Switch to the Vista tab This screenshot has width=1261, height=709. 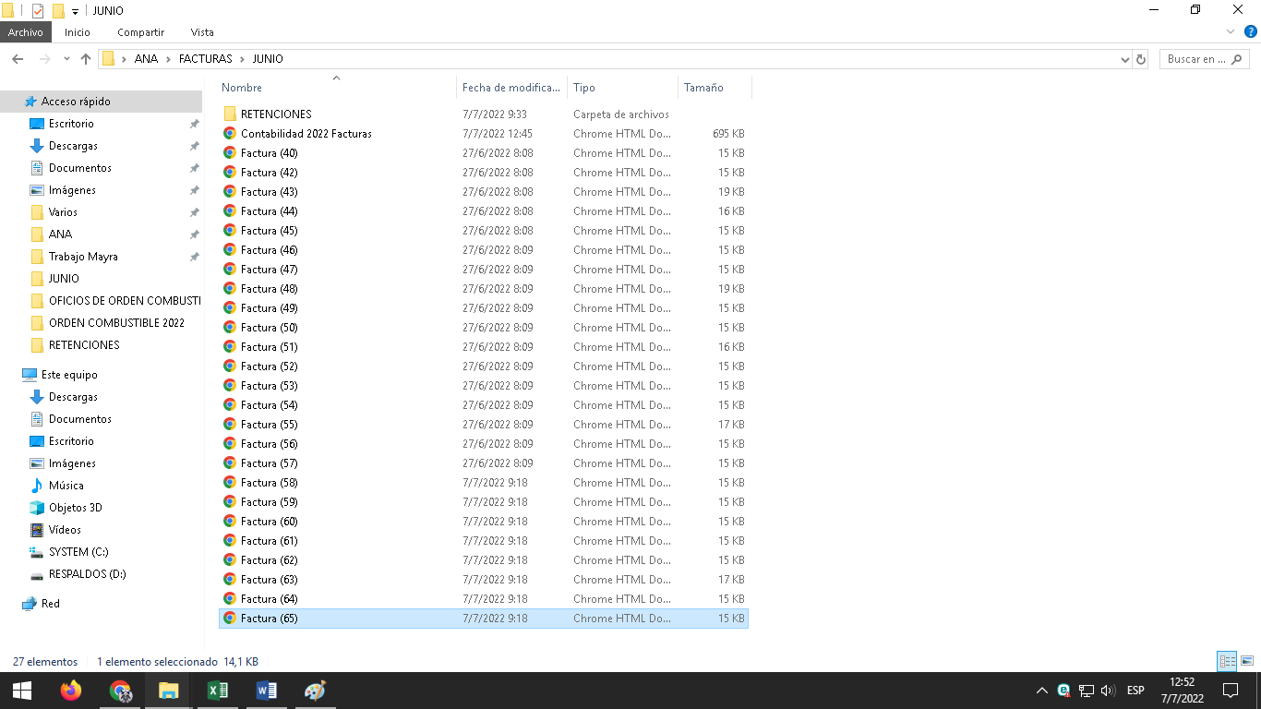202,32
